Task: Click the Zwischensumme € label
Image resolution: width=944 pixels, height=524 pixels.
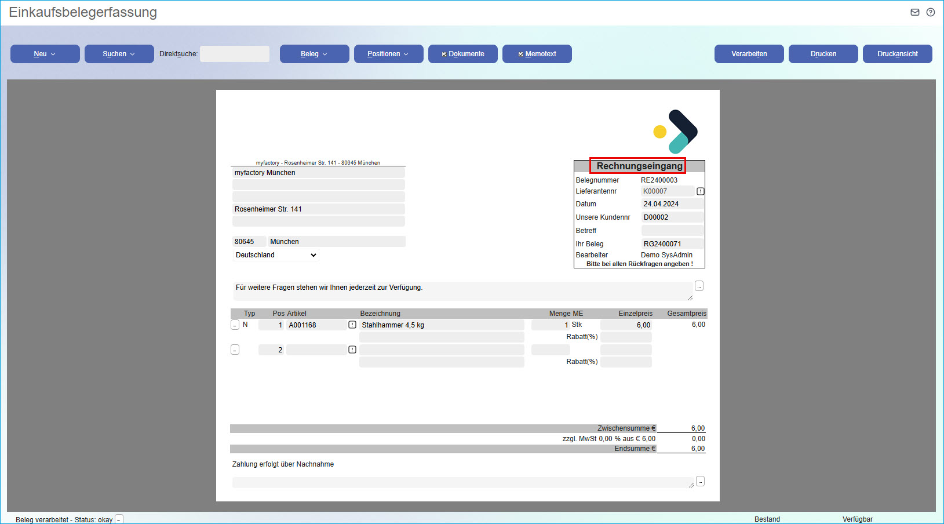Action: point(626,428)
